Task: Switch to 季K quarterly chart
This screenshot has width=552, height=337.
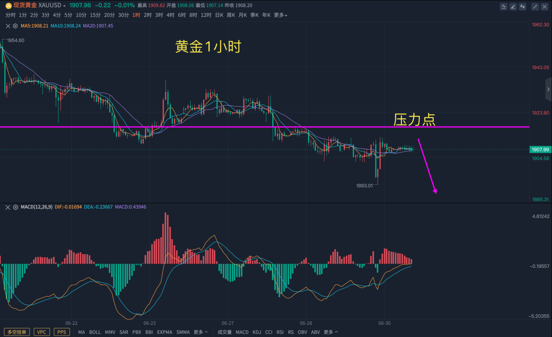Action: pyautogui.click(x=254, y=15)
